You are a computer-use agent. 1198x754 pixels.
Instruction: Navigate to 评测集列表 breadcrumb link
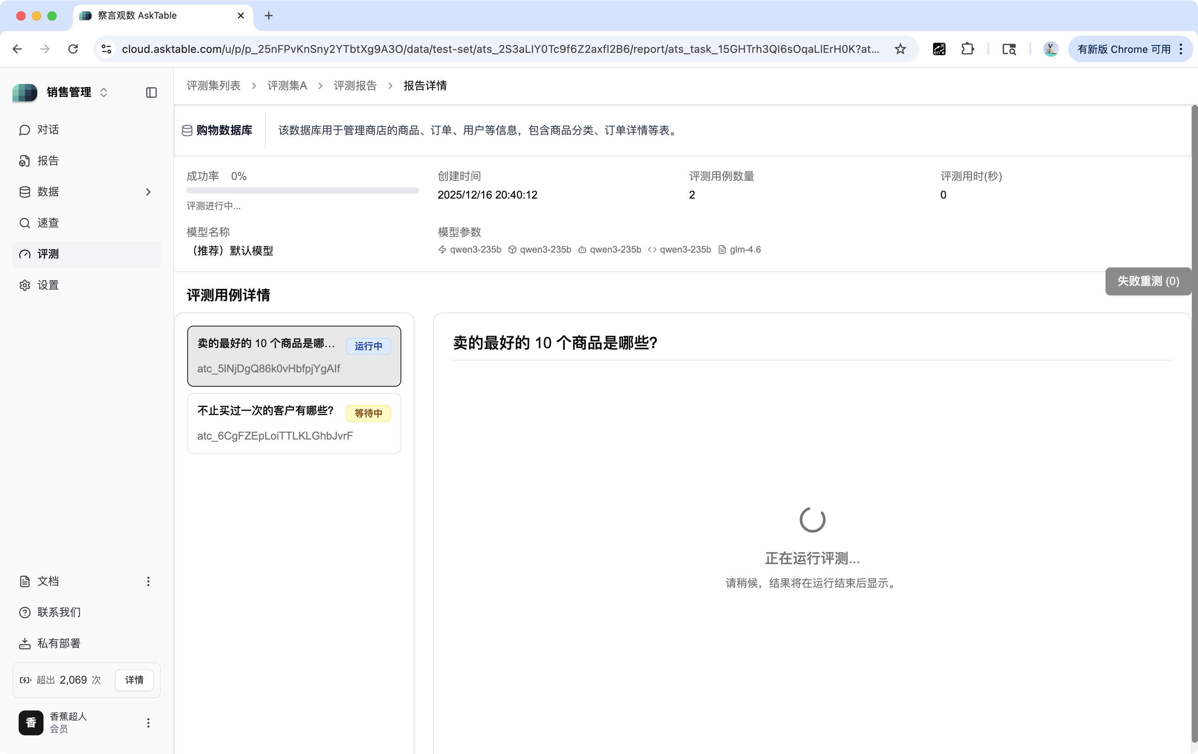pyautogui.click(x=213, y=85)
